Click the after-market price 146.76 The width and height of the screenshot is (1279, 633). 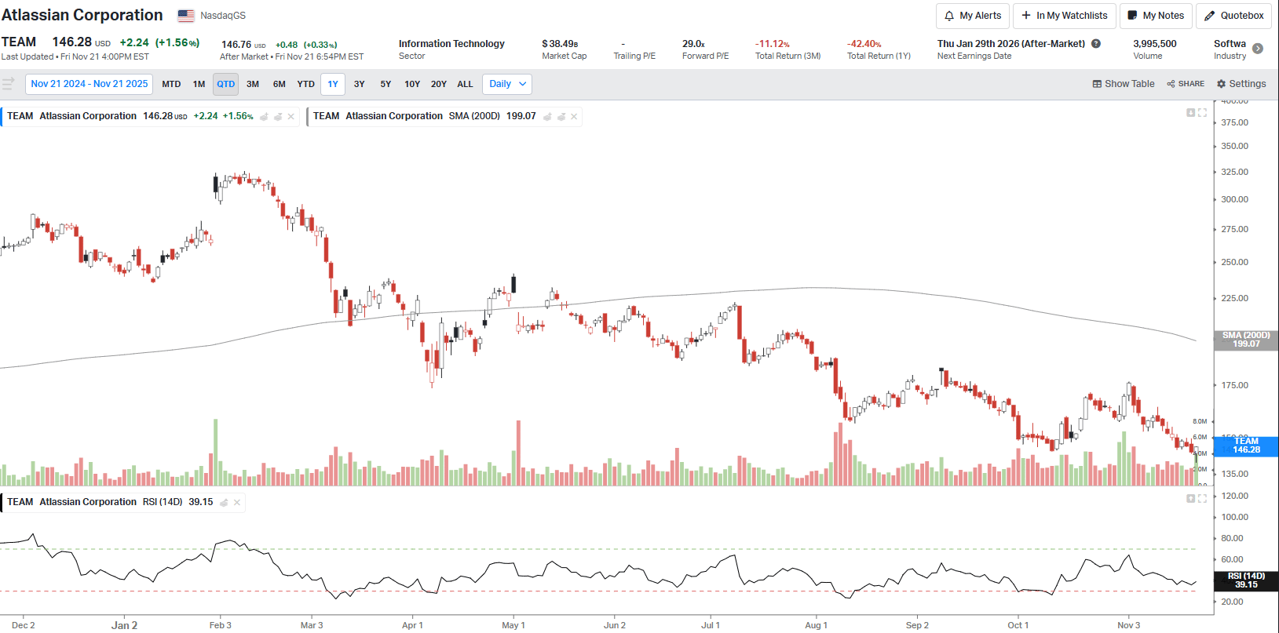[x=236, y=45]
